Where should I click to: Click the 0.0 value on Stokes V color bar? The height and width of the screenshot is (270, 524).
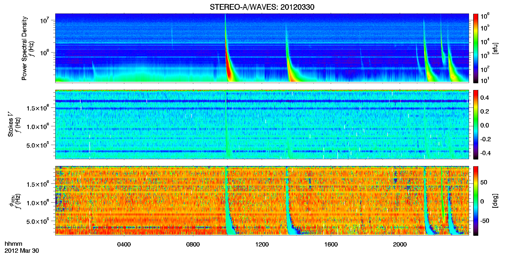point(484,125)
